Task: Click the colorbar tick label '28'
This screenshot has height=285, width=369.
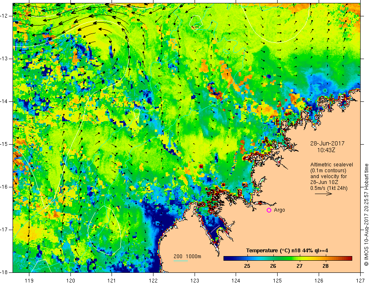Action: (x=325, y=266)
